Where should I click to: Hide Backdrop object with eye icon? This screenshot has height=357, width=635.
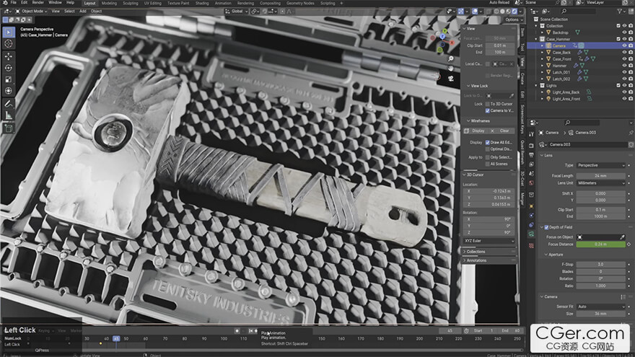pyautogui.click(x=624, y=32)
